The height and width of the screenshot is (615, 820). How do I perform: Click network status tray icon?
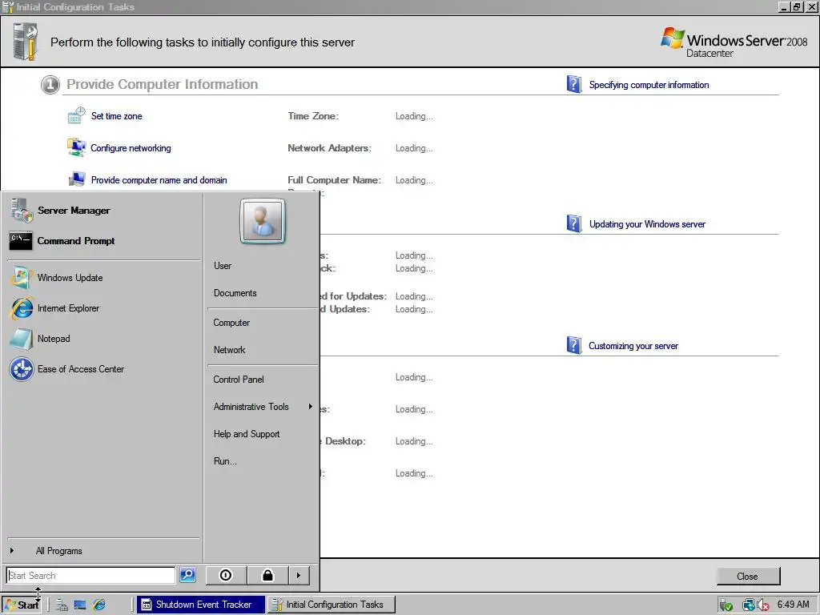point(749,605)
